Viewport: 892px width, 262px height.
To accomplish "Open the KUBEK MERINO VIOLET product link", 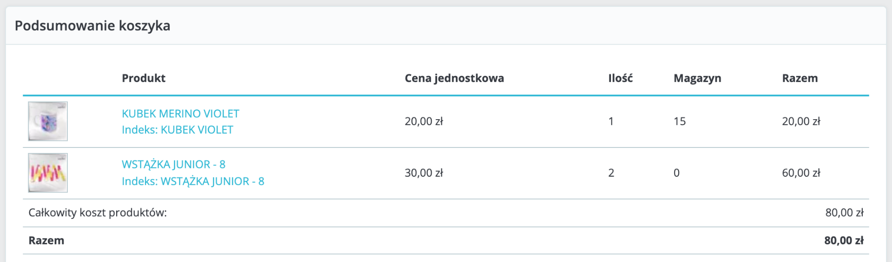I will 180,114.
